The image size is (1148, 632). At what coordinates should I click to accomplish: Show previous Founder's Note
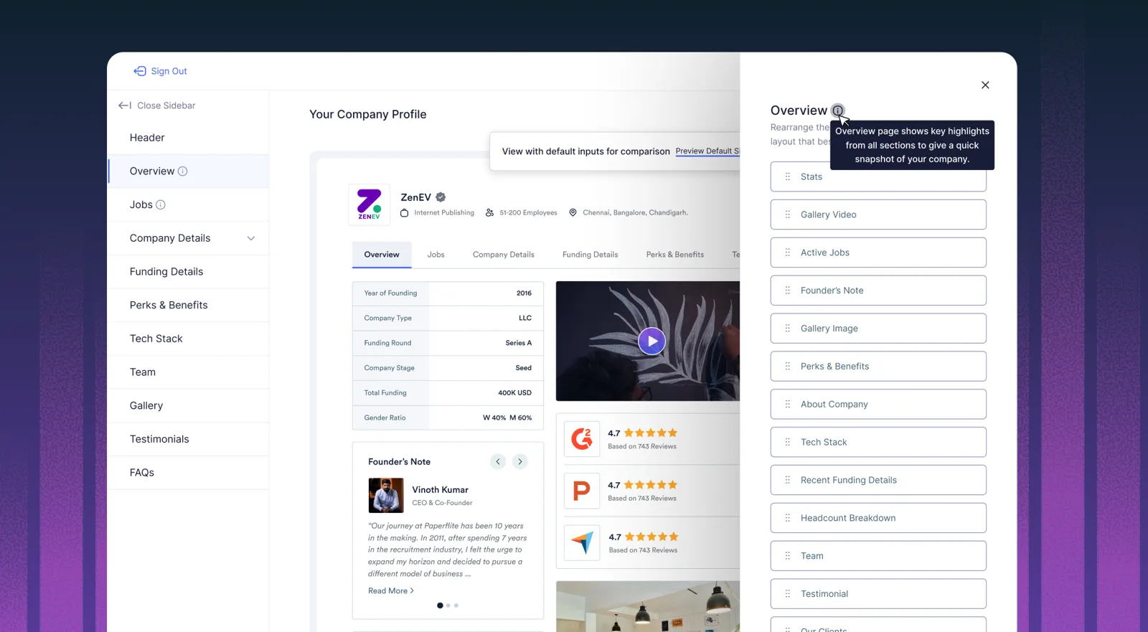pos(498,462)
